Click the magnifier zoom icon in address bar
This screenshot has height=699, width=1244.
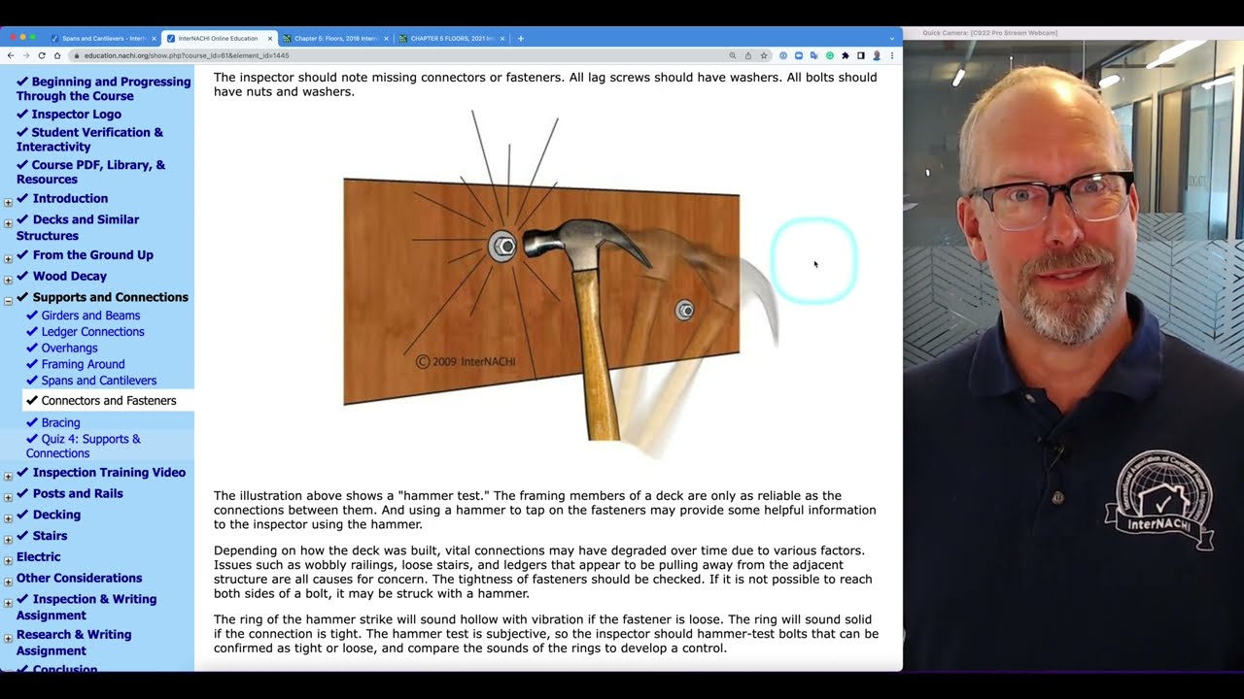coord(733,55)
